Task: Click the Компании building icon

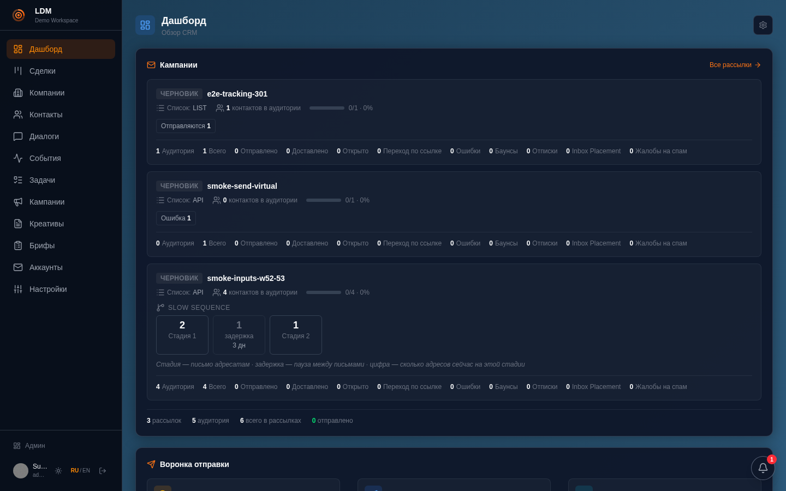Action: (18, 93)
